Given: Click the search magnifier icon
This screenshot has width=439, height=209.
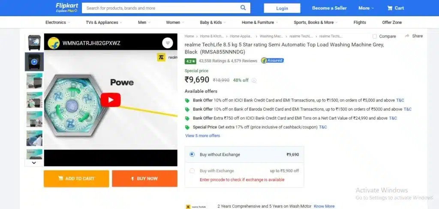Looking at the screenshot, I should coord(243,8).
